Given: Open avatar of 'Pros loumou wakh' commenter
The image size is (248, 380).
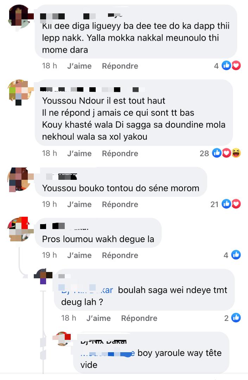Looking at the screenshot, I should [20, 229].
